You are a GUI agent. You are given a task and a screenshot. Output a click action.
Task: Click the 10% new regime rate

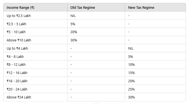click(131, 65)
